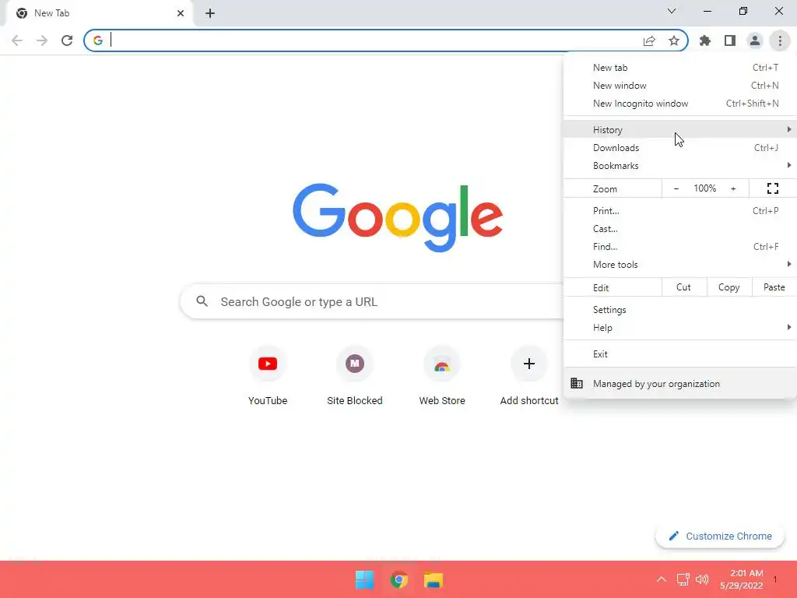Click the Customize Chrome button

[720, 536]
